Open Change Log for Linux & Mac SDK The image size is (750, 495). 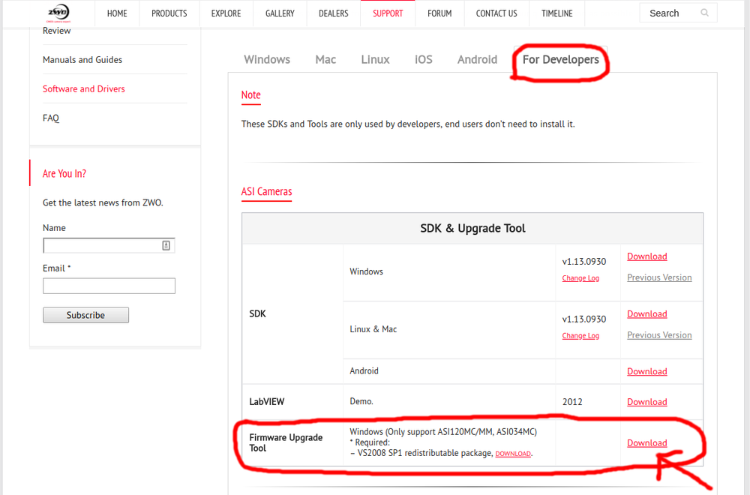pyautogui.click(x=580, y=336)
